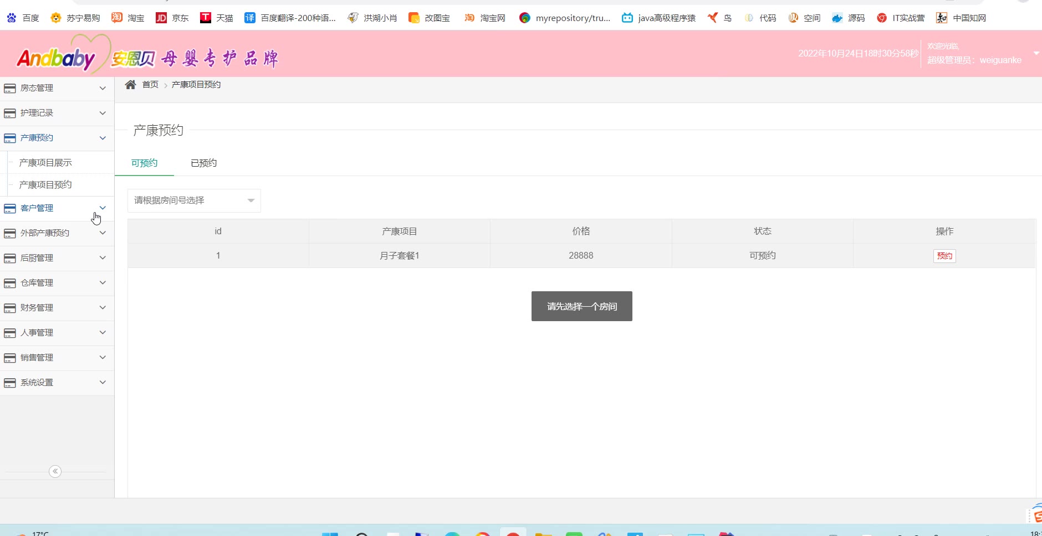Expand the 房态管理 menu chevron
This screenshot has height=536, width=1042.
[103, 88]
